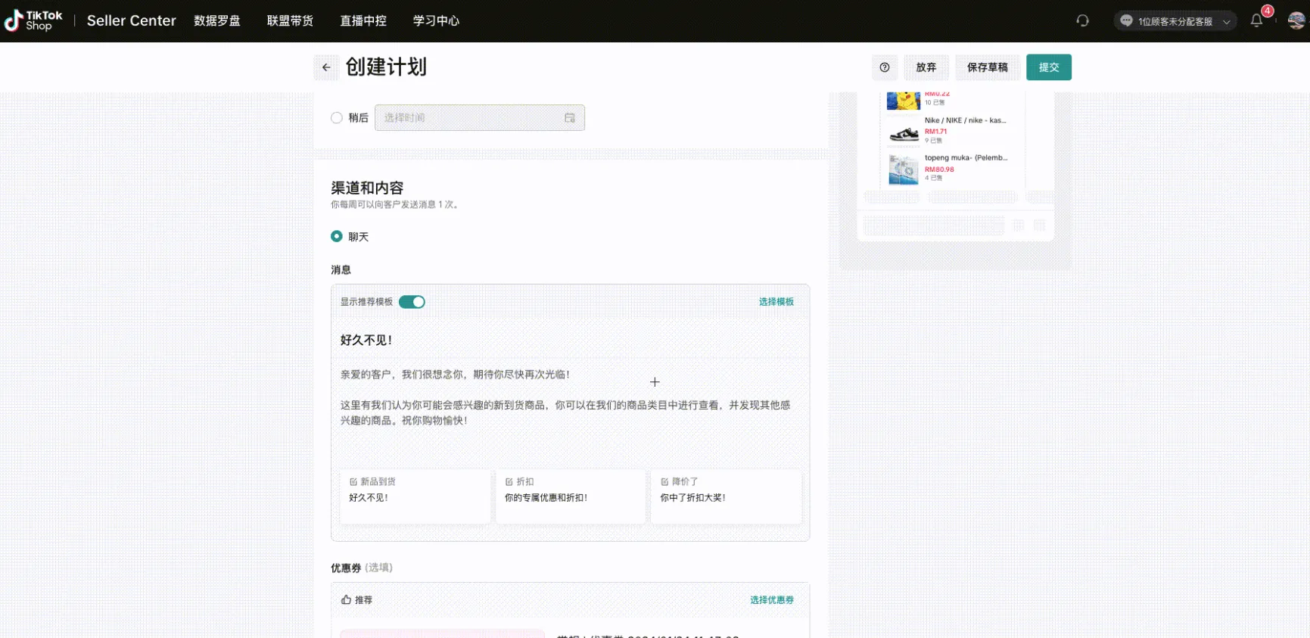1310x638 pixels.
Task: Open the 联盟带货 menu
Action: pos(290,21)
